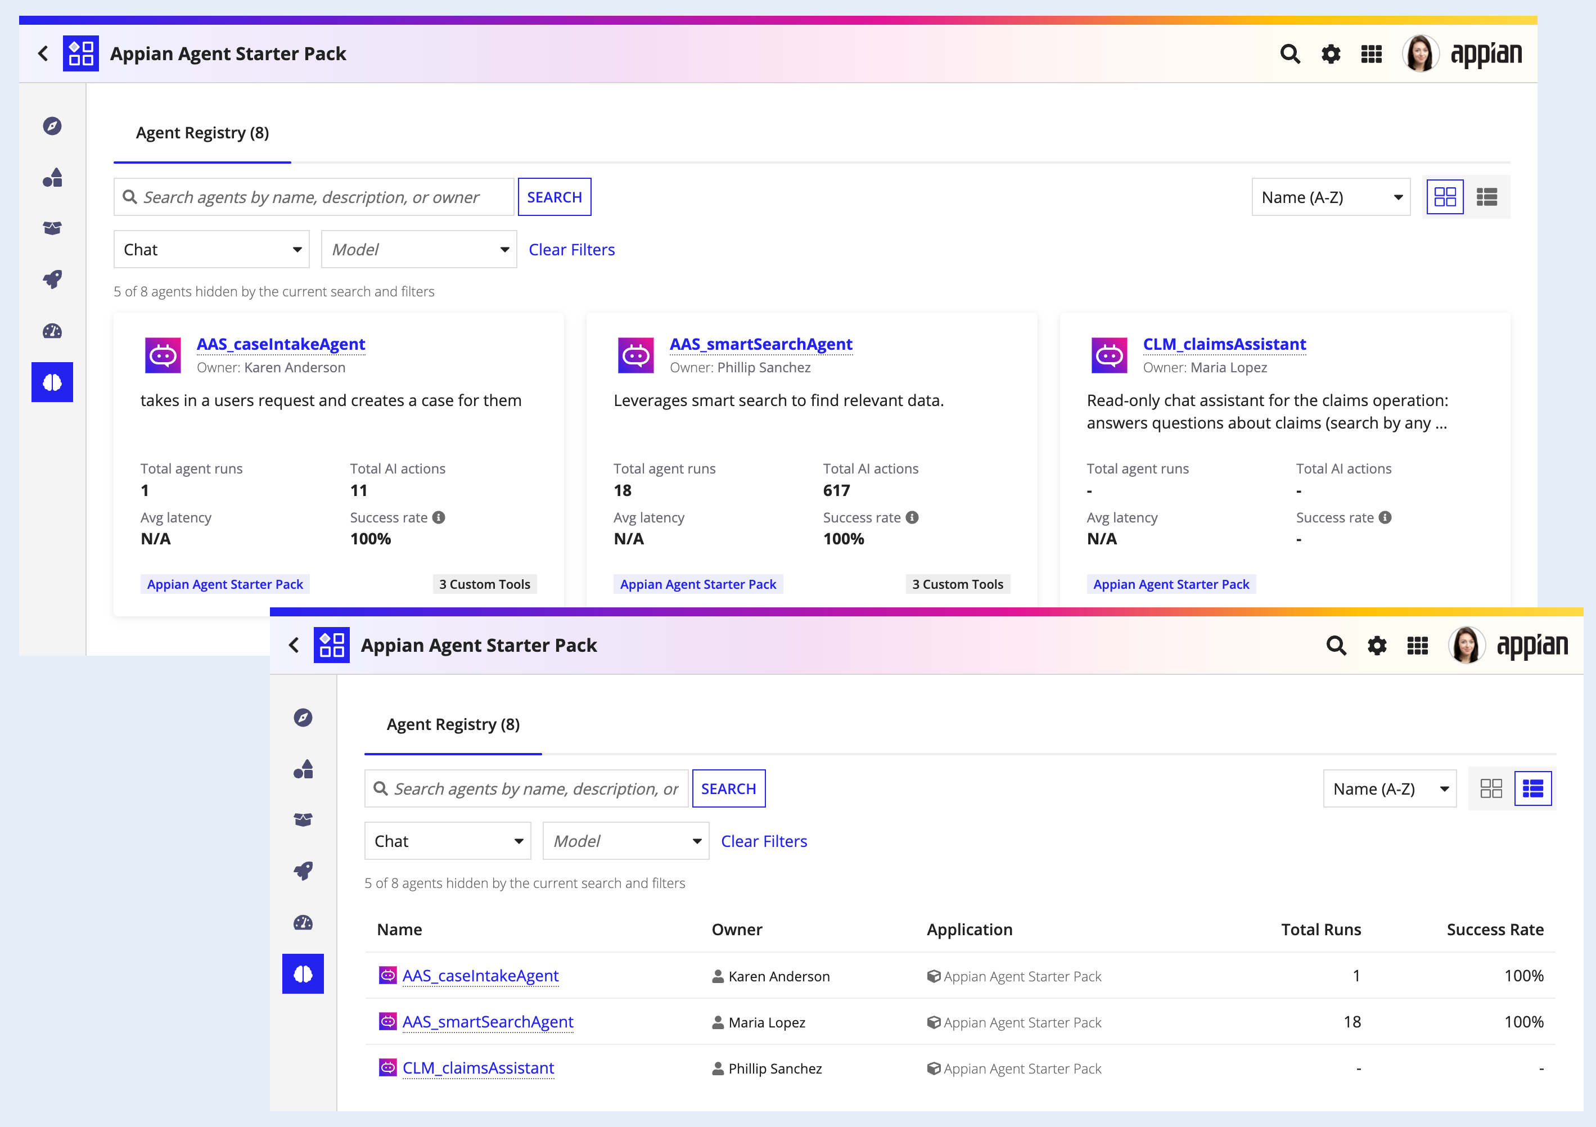Click Clear Filters link in bottom window

(x=764, y=841)
